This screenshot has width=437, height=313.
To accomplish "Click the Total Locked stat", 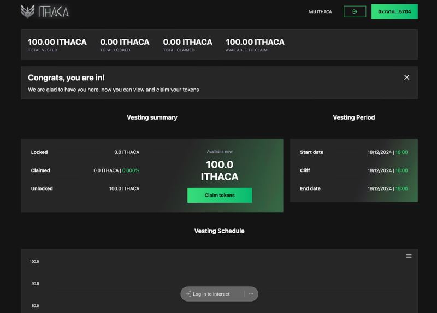I will coord(125,45).
